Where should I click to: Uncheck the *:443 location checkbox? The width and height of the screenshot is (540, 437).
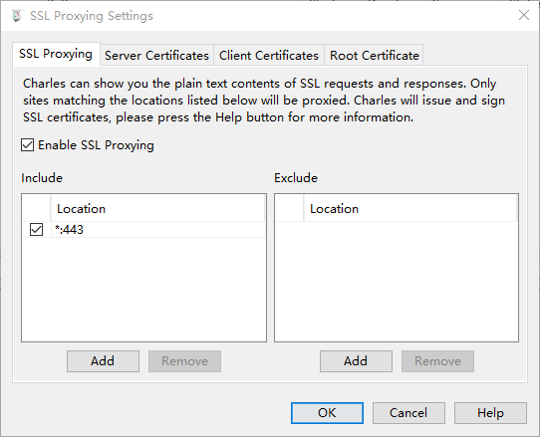pyautogui.click(x=36, y=230)
